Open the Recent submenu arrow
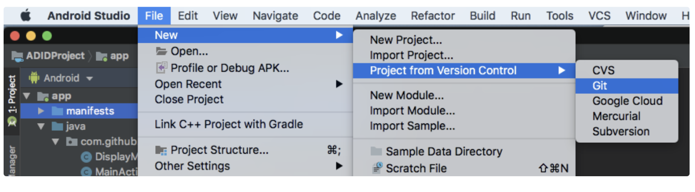The image size is (695, 192). (339, 84)
